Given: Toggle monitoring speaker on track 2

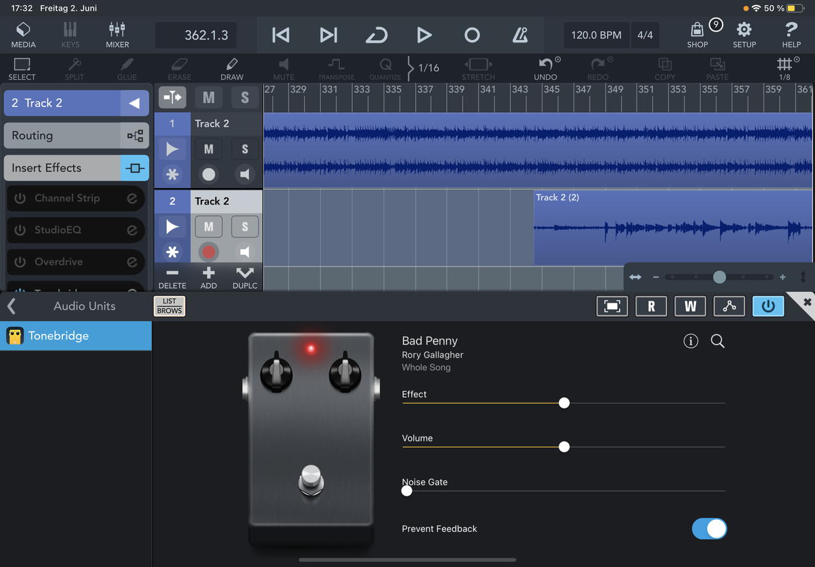Looking at the screenshot, I should (245, 252).
